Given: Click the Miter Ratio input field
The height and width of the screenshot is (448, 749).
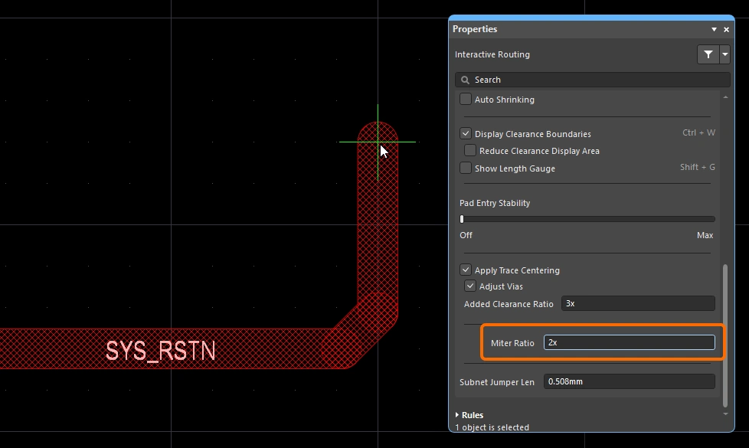Looking at the screenshot, I should coord(629,343).
